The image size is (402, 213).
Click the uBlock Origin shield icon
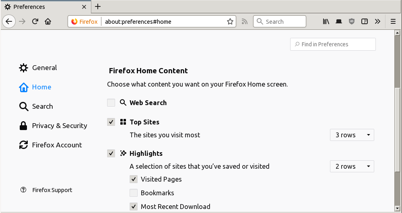tap(352, 22)
